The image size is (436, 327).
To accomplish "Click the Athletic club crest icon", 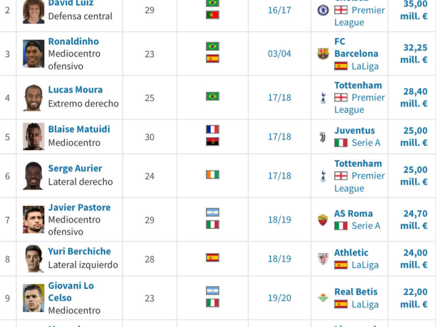I will point(323,259).
